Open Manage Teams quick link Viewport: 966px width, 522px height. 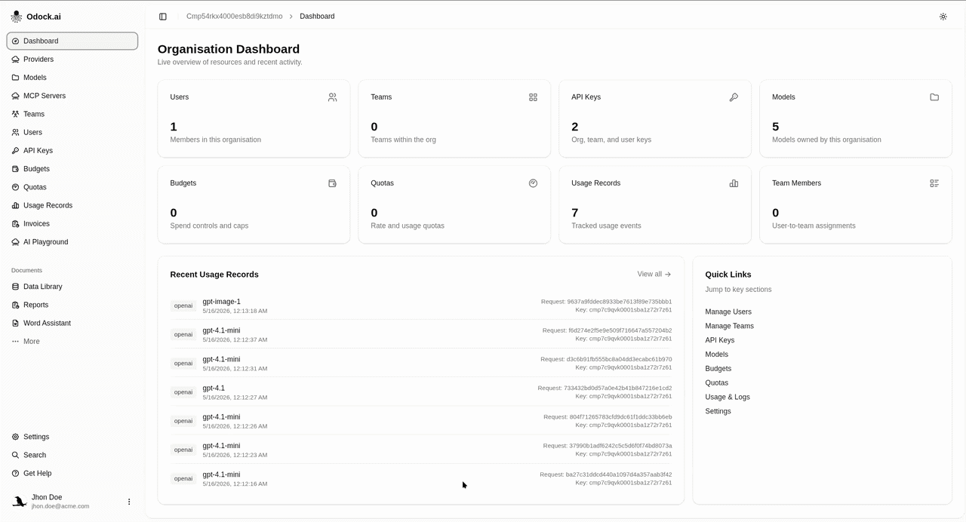730,326
